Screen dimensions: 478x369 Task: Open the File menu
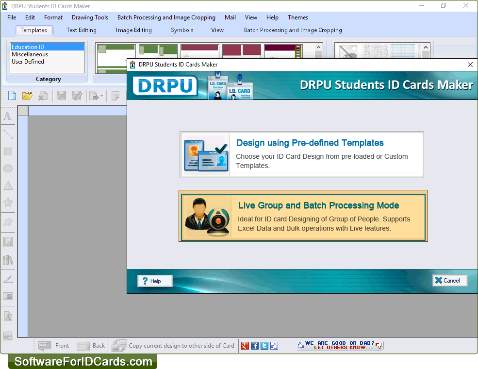pyautogui.click(x=12, y=17)
